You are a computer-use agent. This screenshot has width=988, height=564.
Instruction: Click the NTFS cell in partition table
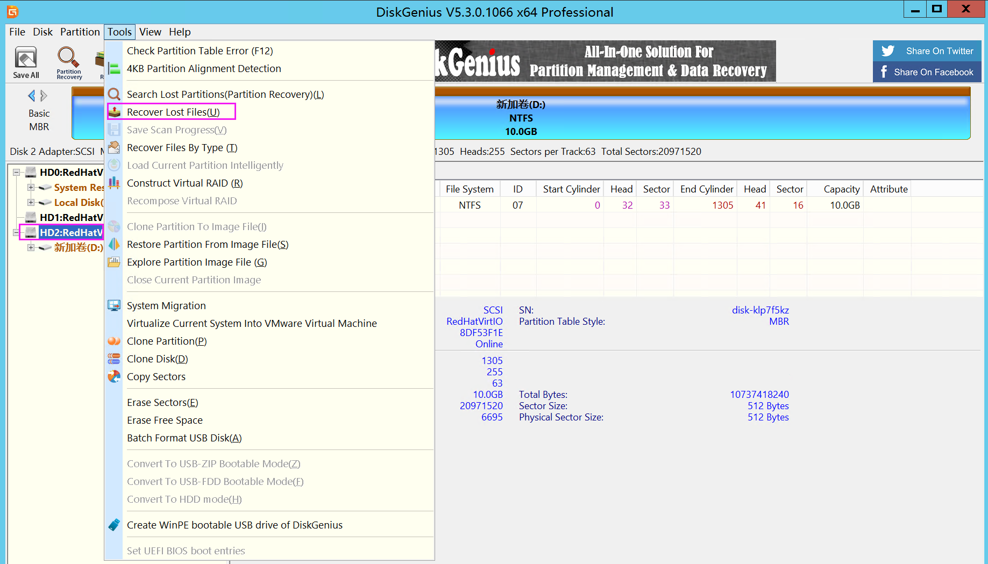point(470,205)
